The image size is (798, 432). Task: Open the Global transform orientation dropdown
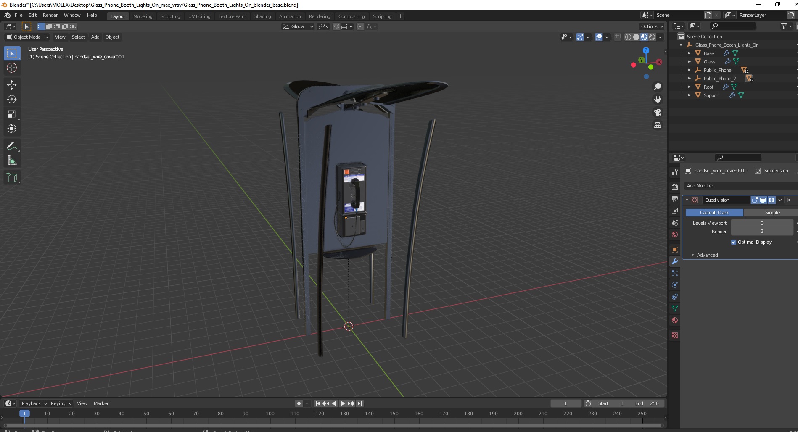pyautogui.click(x=298, y=26)
